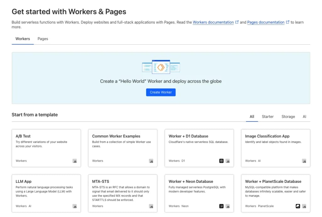
Task: Click JS icon on Worker + D1 Database card
Action: click(228, 161)
